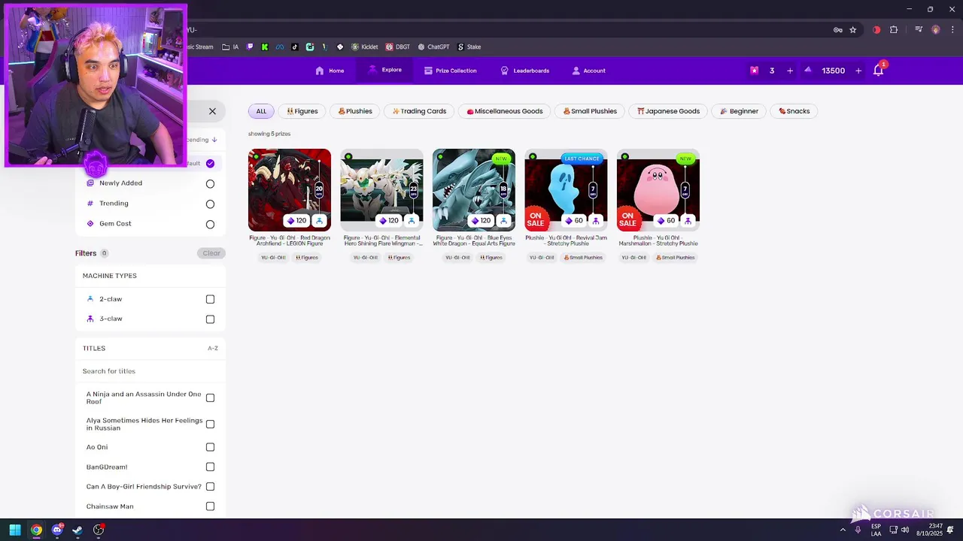Check the 2-claw machine type
This screenshot has width=963, height=541.
coord(210,299)
